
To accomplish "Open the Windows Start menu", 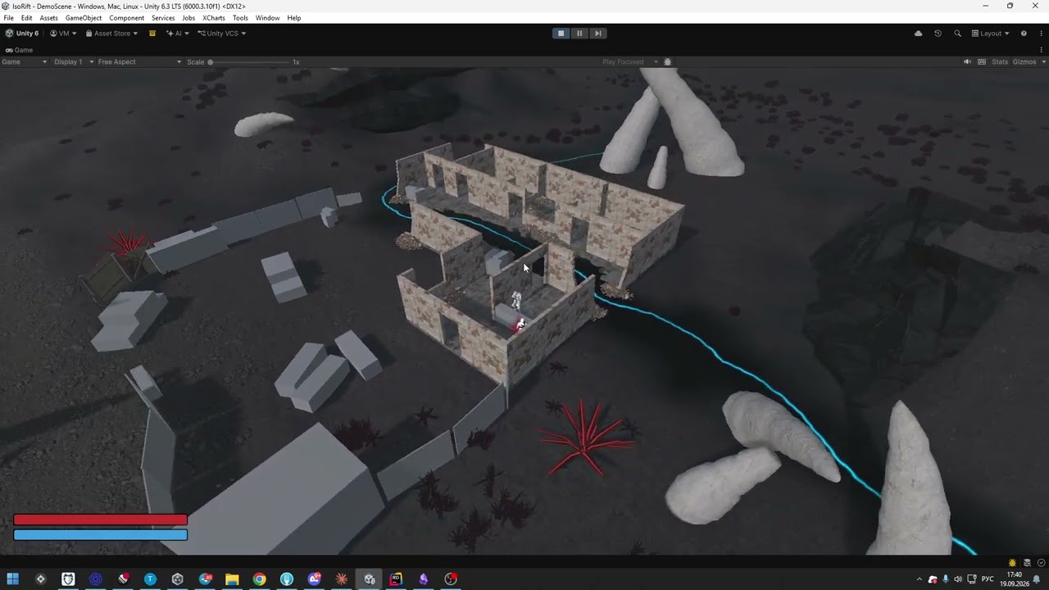I will (13, 579).
